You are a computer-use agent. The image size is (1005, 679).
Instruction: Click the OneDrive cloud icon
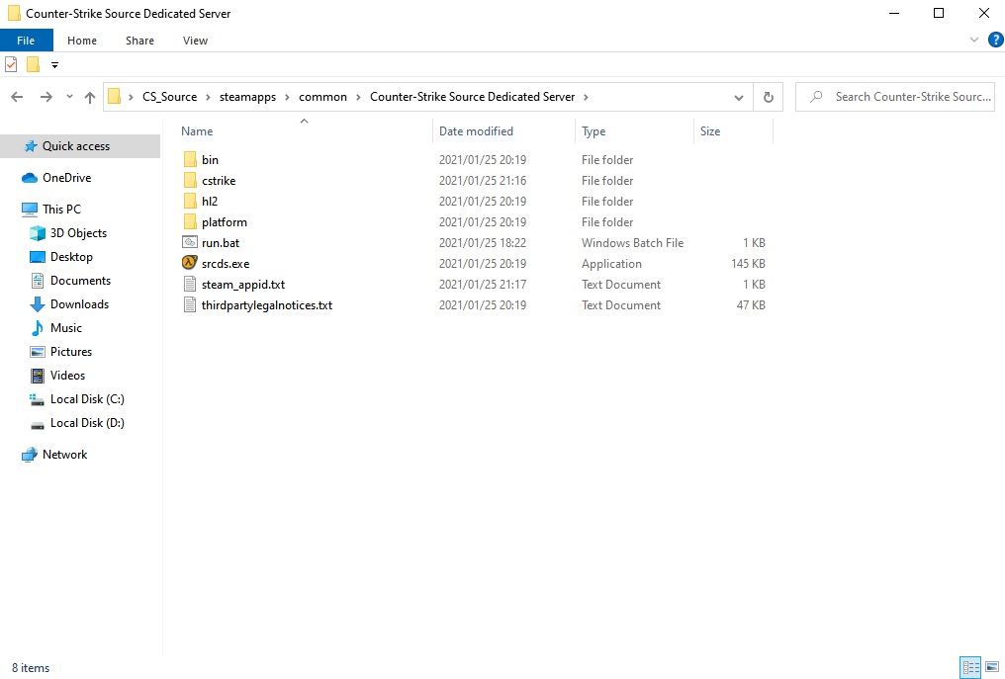pyautogui.click(x=30, y=178)
